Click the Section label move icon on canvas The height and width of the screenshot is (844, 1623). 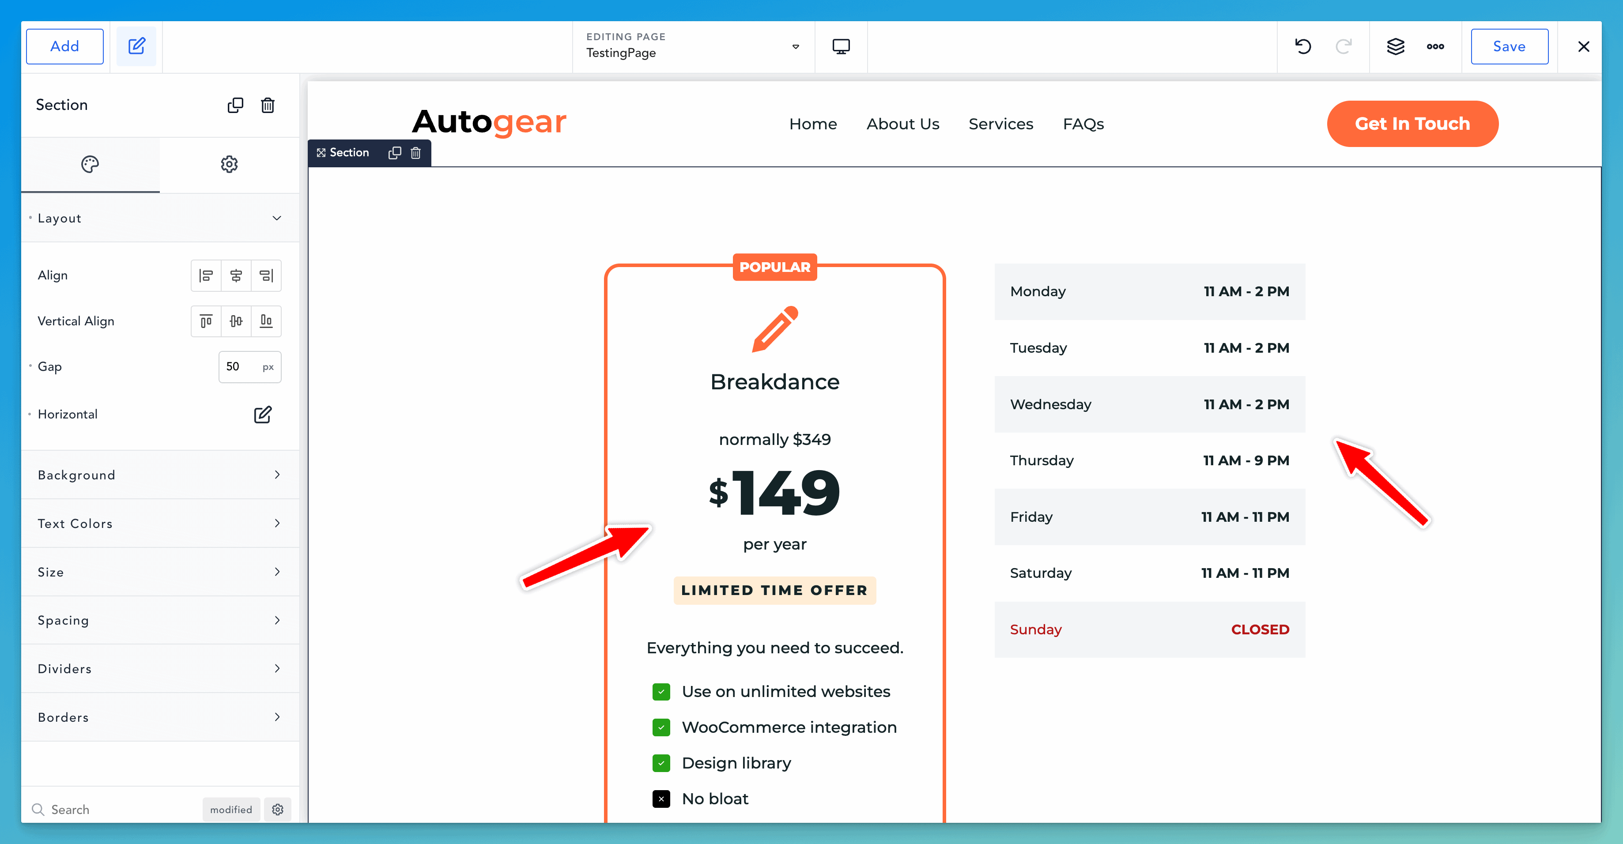pyautogui.click(x=321, y=152)
